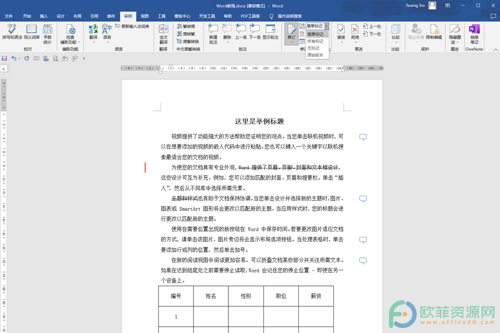Switch to PDF工具集 tab
The width and height of the screenshot is (500, 333).
(251, 16)
